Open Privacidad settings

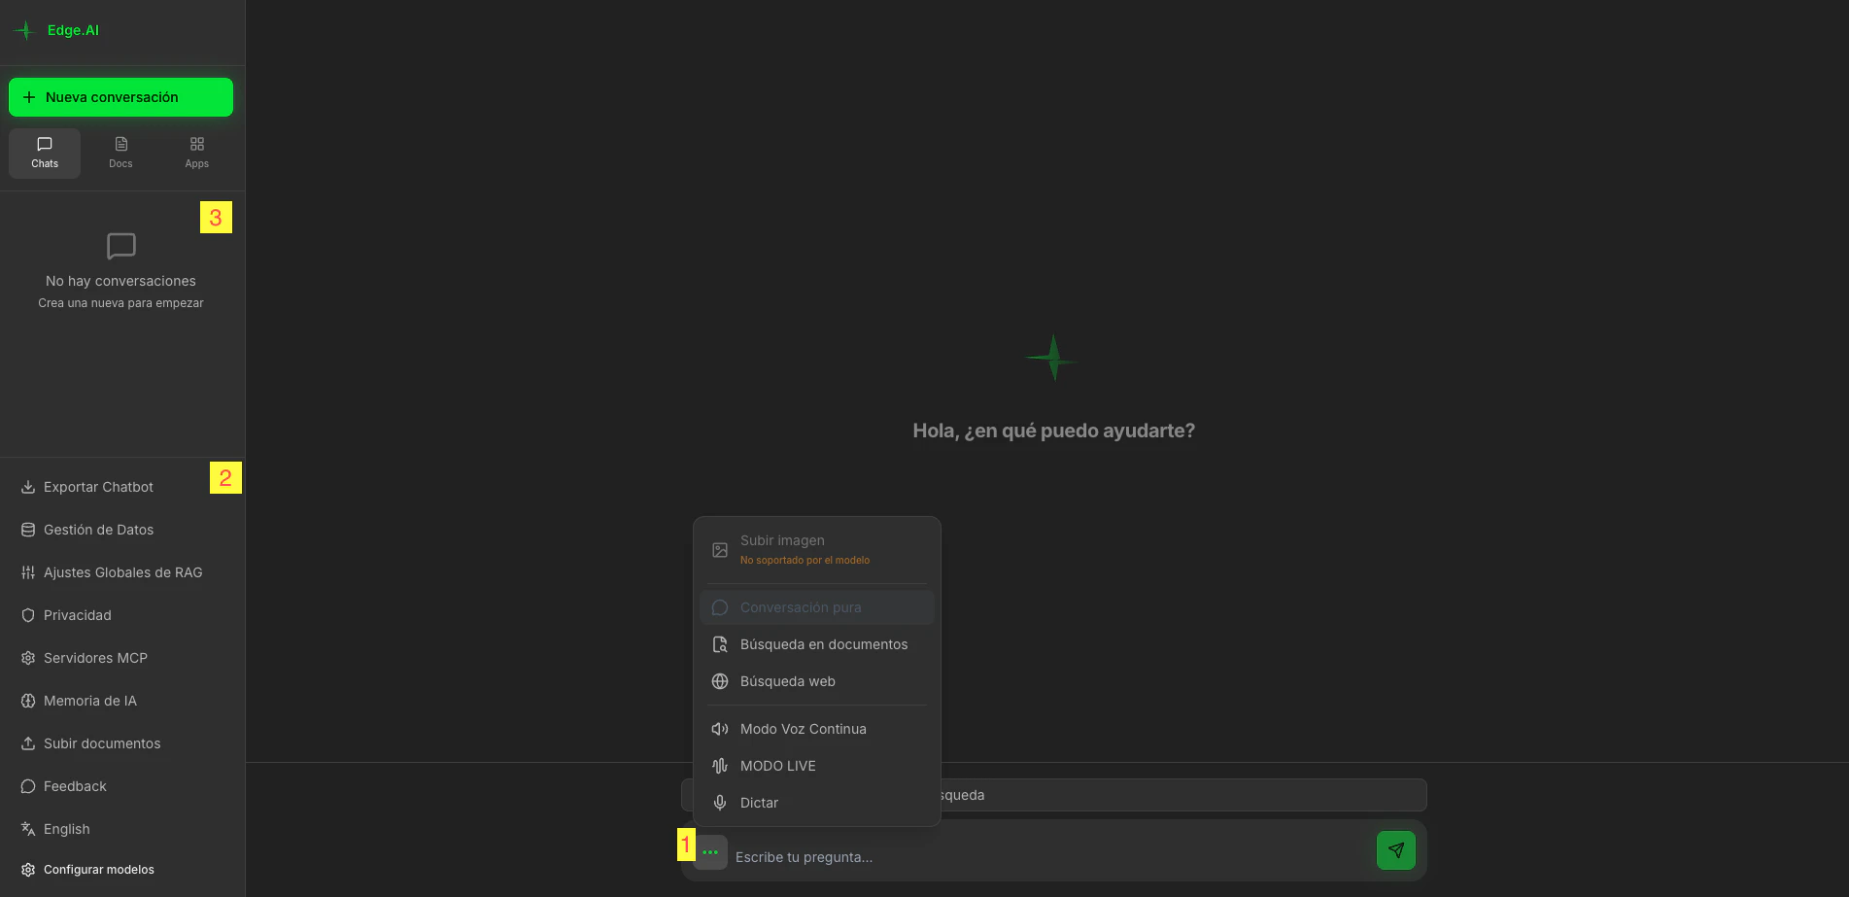[x=122, y=615]
